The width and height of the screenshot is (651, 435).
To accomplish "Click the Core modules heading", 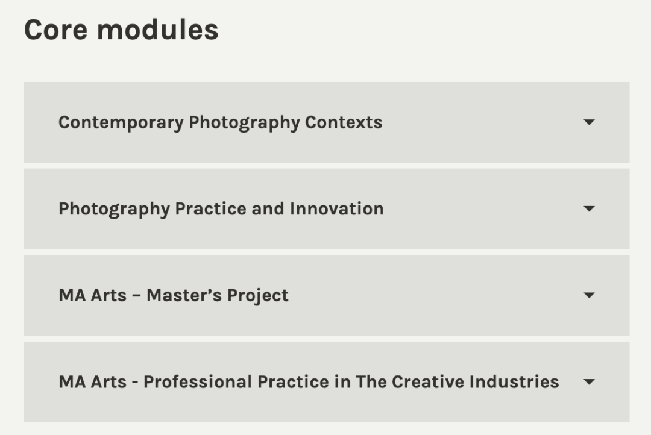I will click(121, 30).
